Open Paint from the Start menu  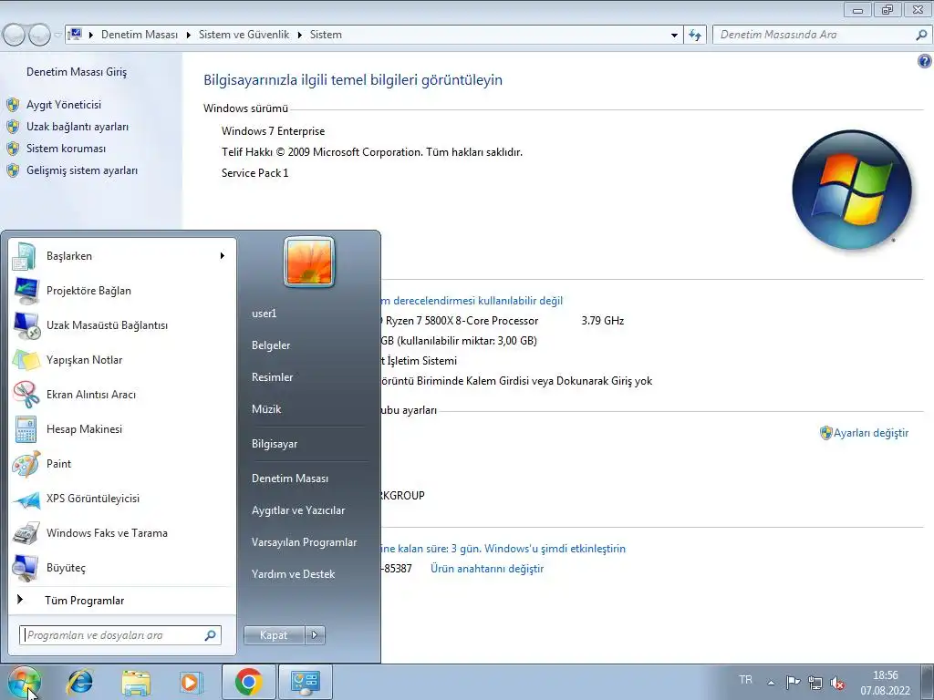(x=121, y=463)
